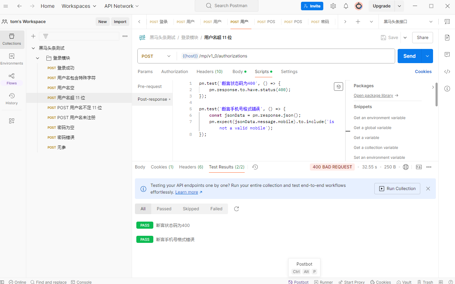
Task: Open the Upgrade dropdown arrow
Action: tap(399, 6)
